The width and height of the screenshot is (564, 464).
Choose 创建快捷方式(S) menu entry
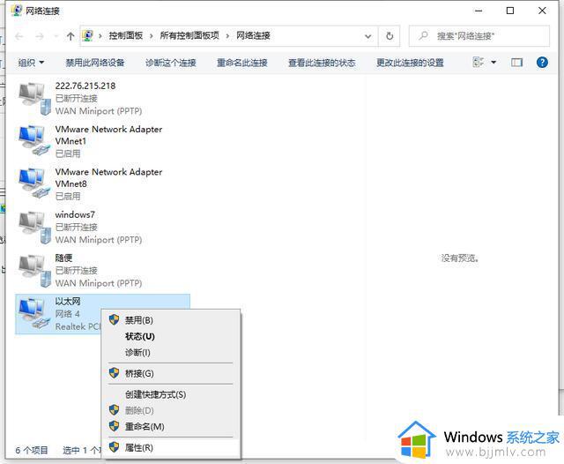171,394
